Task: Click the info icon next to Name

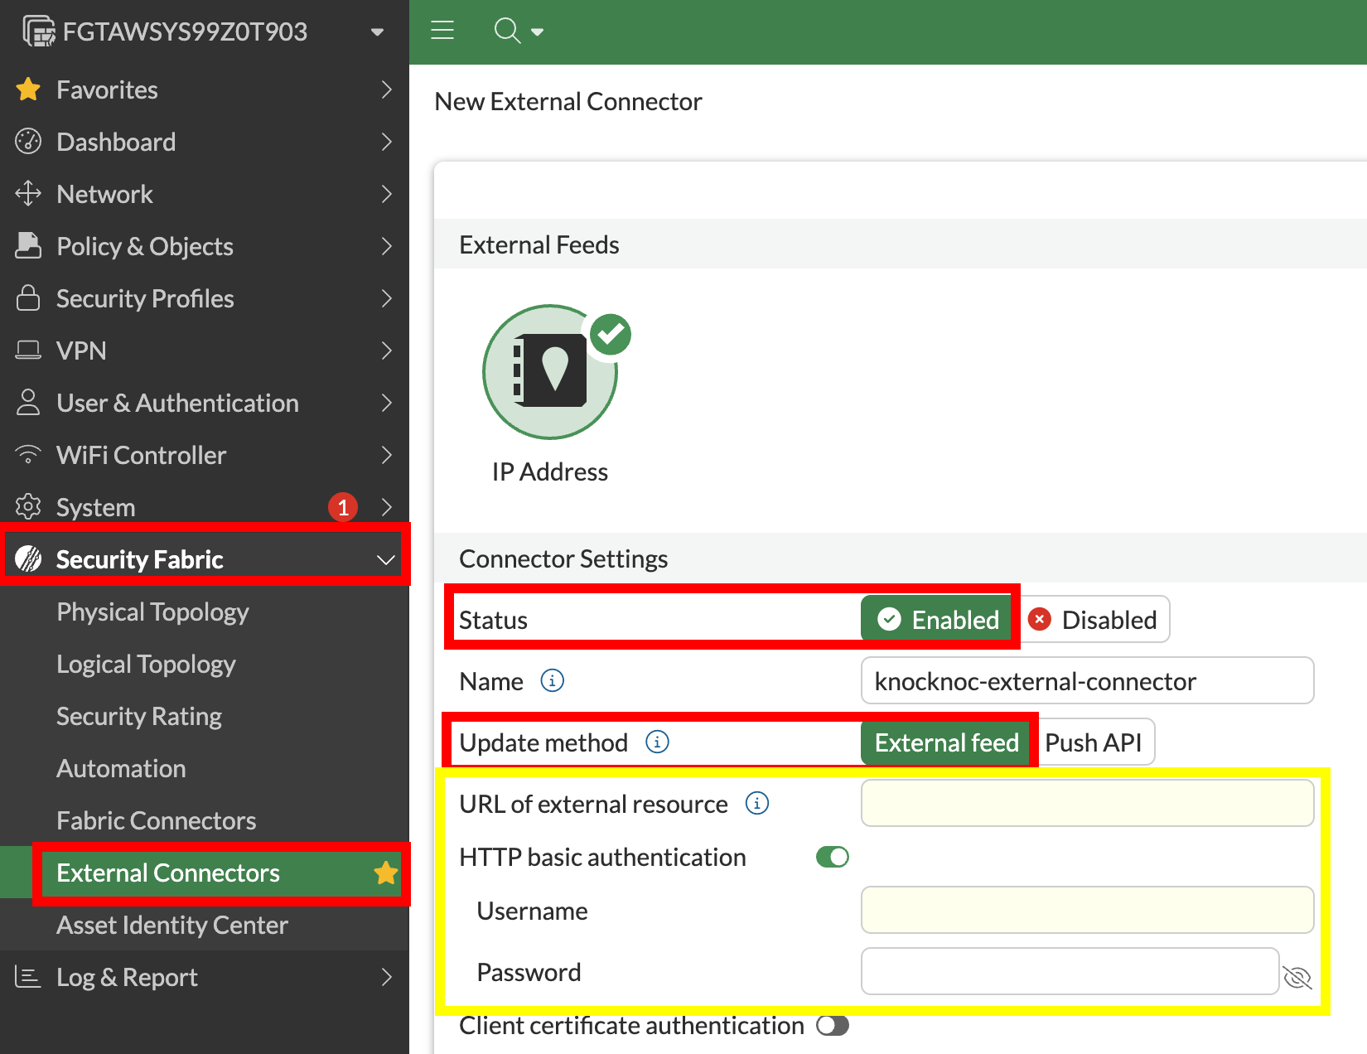Action: [552, 680]
